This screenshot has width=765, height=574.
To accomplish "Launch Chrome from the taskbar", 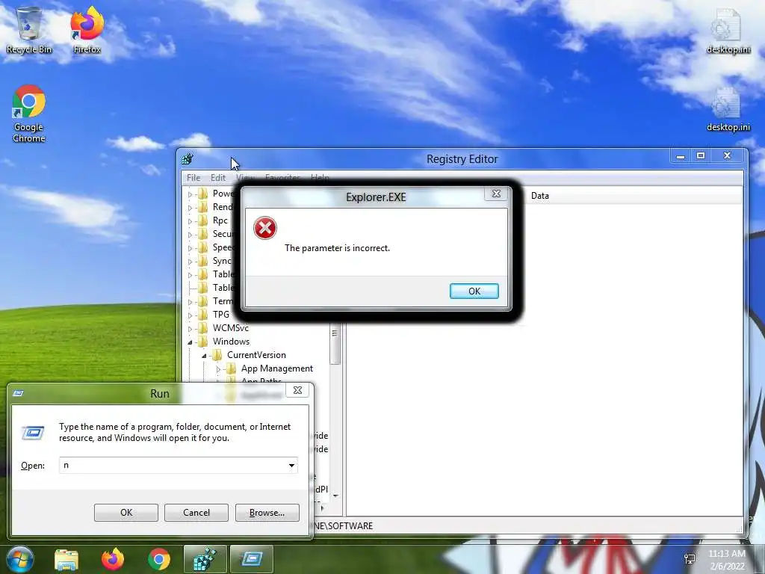I will pyautogui.click(x=159, y=559).
